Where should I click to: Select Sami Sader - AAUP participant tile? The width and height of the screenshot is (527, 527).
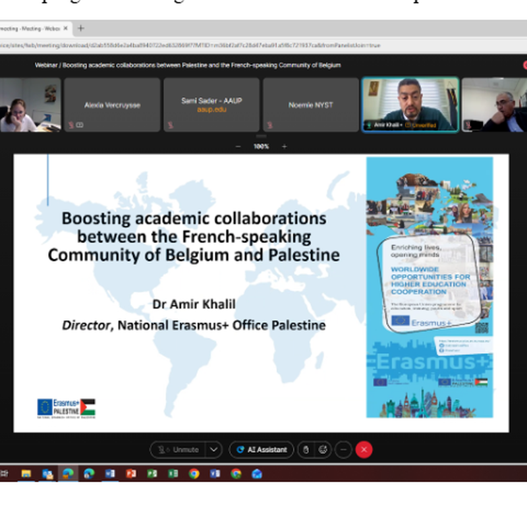click(211, 105)
